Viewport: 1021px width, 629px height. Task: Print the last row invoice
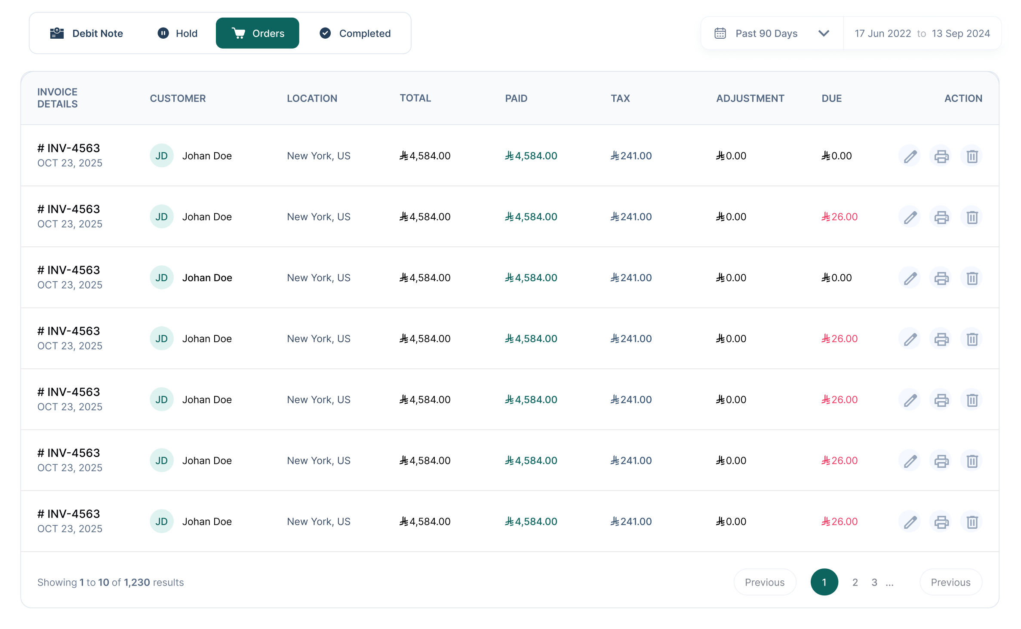click(941, 522)
